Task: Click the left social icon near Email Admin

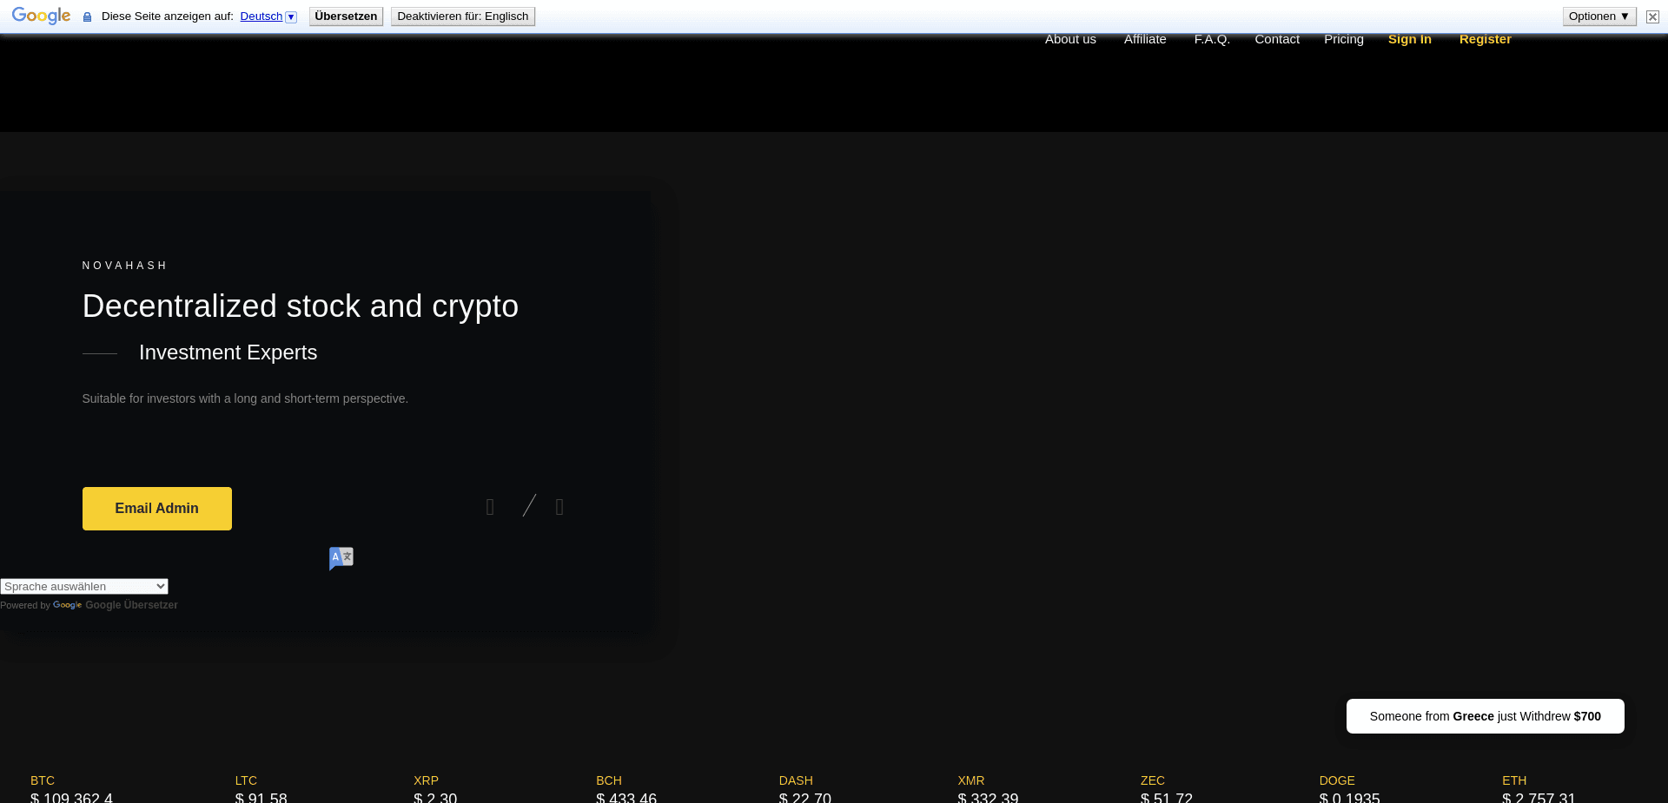Action: 490,507
